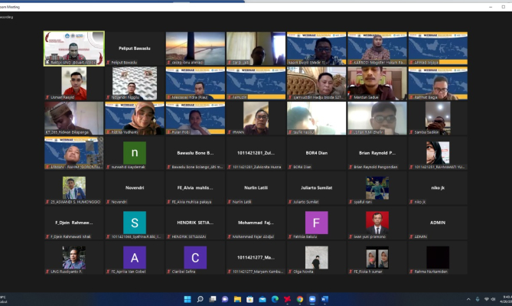
Task: Click the purple "F" avatar of Fatmila
Action: click(x=316, y=222)
